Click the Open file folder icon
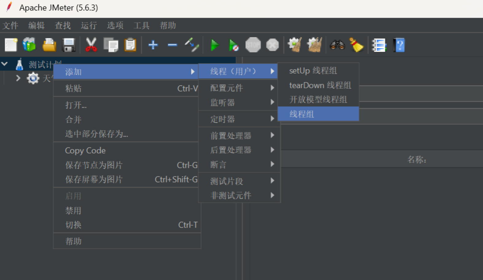 click(49, 45)
